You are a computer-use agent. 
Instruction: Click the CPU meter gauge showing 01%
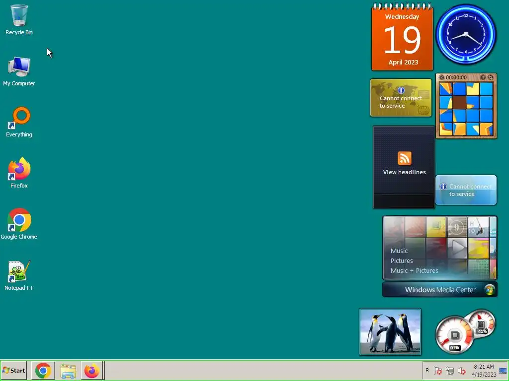454,336
